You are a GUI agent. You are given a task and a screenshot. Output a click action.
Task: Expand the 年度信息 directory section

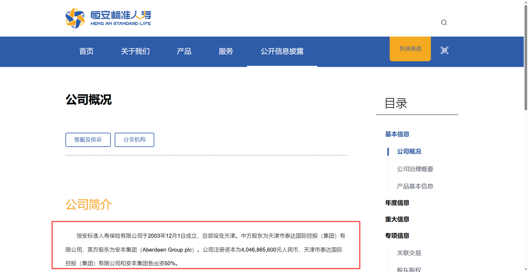[397, 203]
